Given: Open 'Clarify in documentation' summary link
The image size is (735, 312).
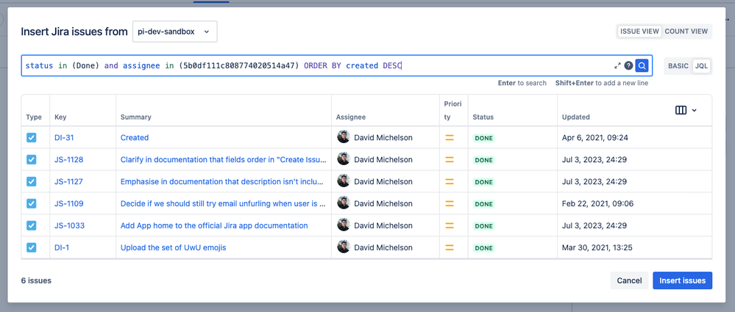Looking at the screenshot, I should click(223, 159).
